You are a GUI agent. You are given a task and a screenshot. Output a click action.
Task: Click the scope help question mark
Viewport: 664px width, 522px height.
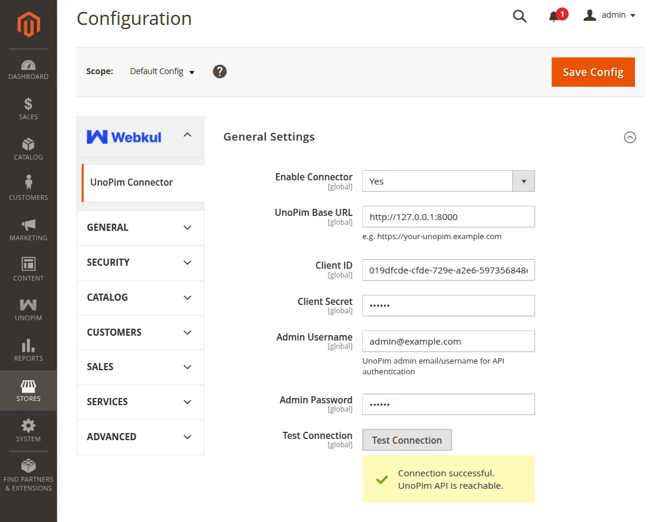click(219, 71)
